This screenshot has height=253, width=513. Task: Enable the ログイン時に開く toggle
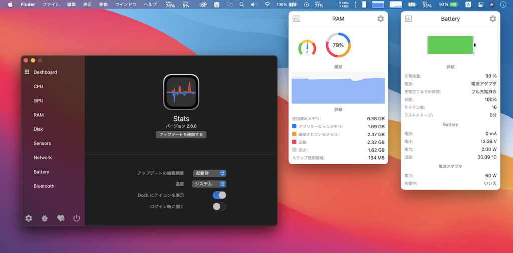click(x=219, y=206)
